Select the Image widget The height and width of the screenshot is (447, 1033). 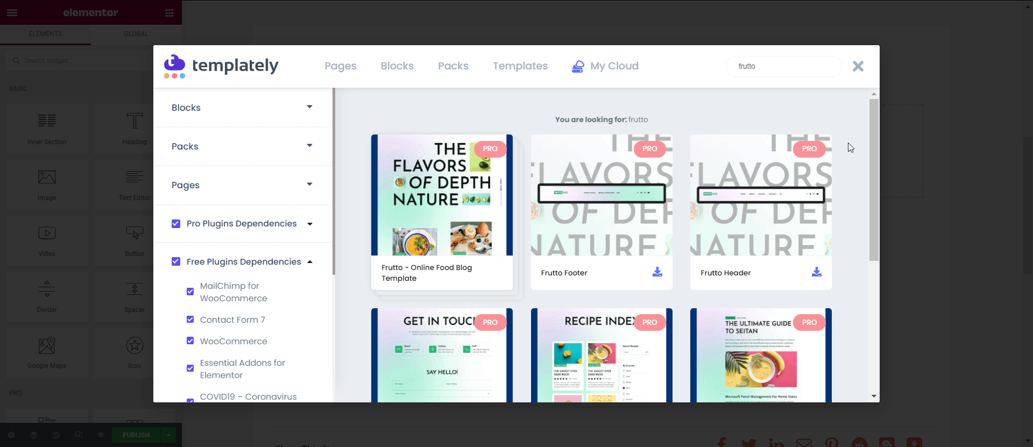click(47, 185)
